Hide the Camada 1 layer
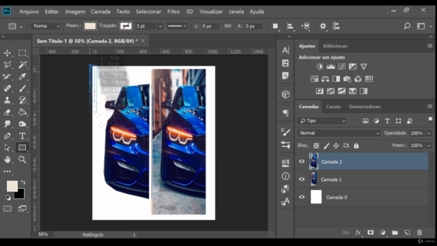Viewport: 437px width, 246px height. [x=302, y=179]
